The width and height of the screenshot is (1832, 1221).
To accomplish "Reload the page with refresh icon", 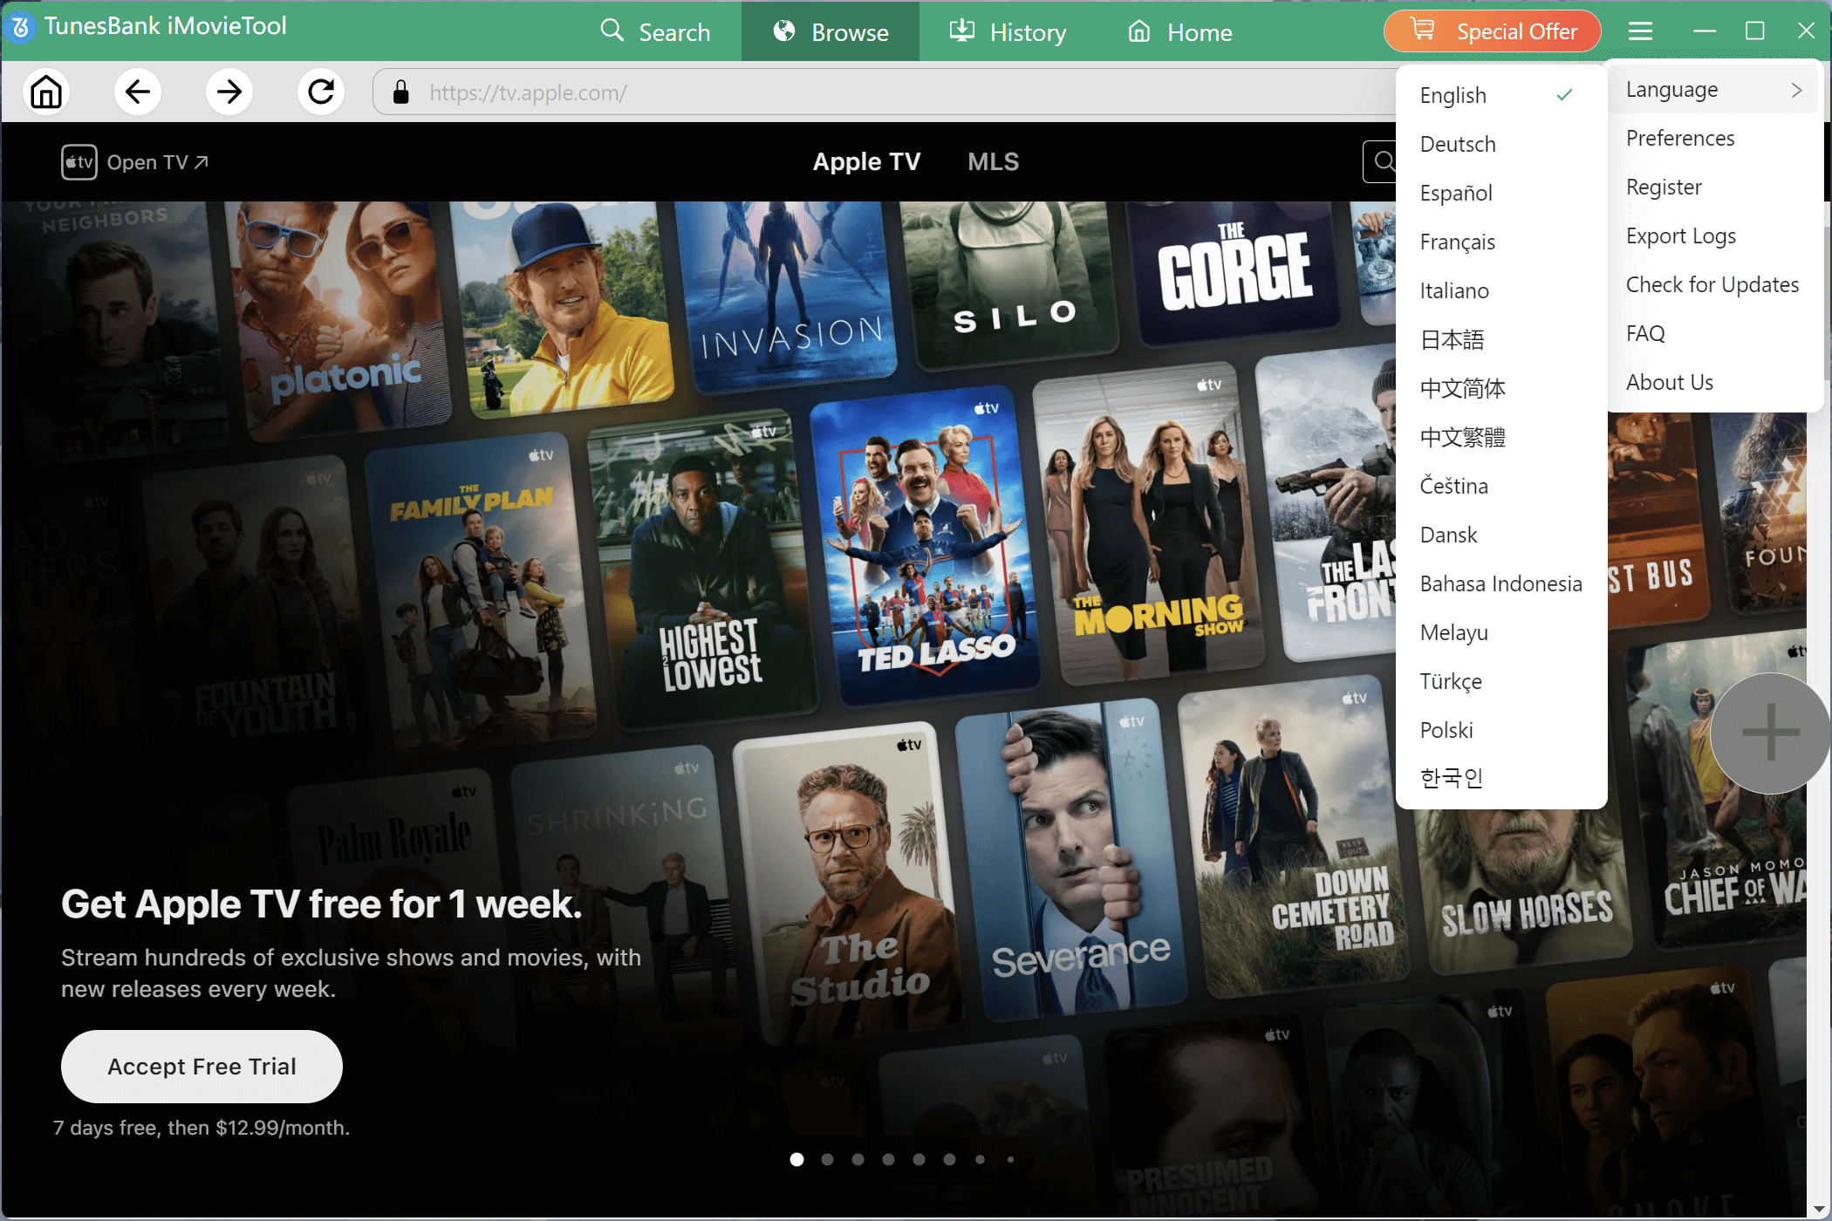I will [x=321, y=92].
